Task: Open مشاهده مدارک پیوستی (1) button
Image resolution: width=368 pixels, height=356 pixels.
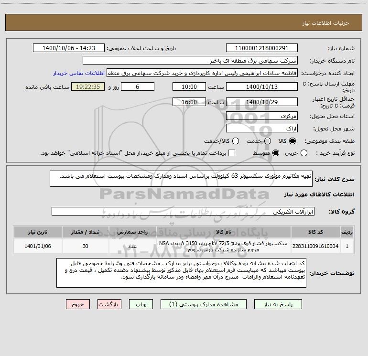Action: click(204, 304)
